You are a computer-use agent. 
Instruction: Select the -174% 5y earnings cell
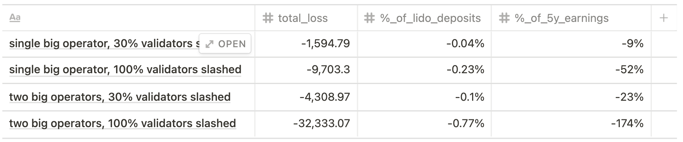(571, 123)
